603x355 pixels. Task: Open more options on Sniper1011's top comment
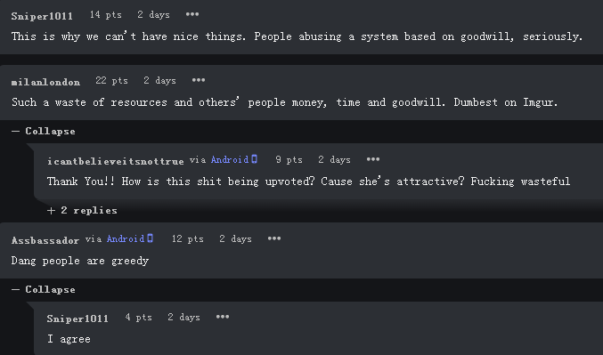click(192, 14)
